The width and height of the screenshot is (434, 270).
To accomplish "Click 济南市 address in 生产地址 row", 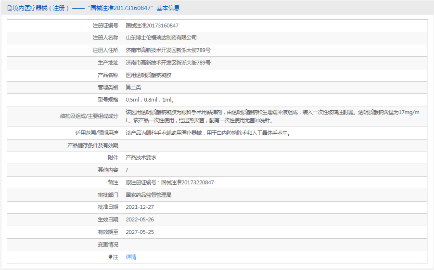I will pos(168,63).
